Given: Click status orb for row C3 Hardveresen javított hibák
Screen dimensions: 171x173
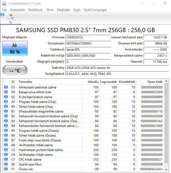Looking at the screenshot, I should pos(6,150).
